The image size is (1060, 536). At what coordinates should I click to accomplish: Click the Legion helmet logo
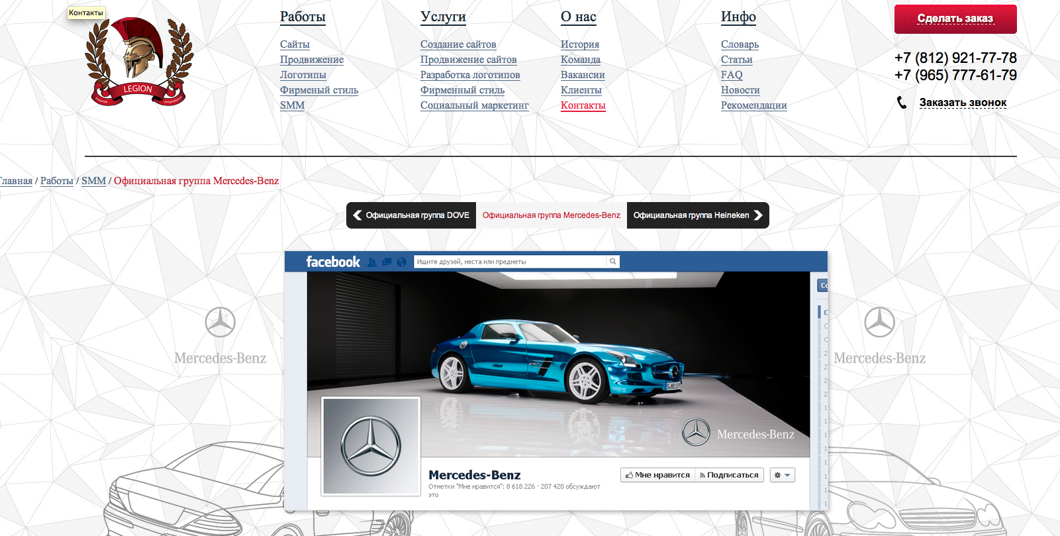coord(139,61)
